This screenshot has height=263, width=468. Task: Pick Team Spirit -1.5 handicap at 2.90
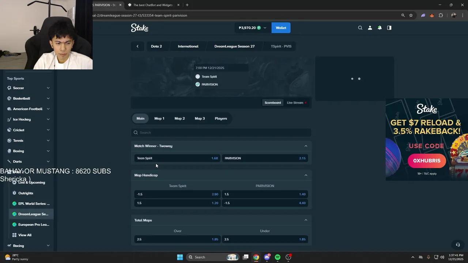pos(177,194)
